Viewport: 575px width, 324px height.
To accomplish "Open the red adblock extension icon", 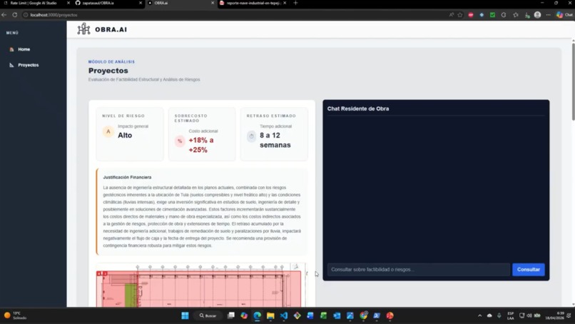I will pyautogui.click(x=471, y=15).
